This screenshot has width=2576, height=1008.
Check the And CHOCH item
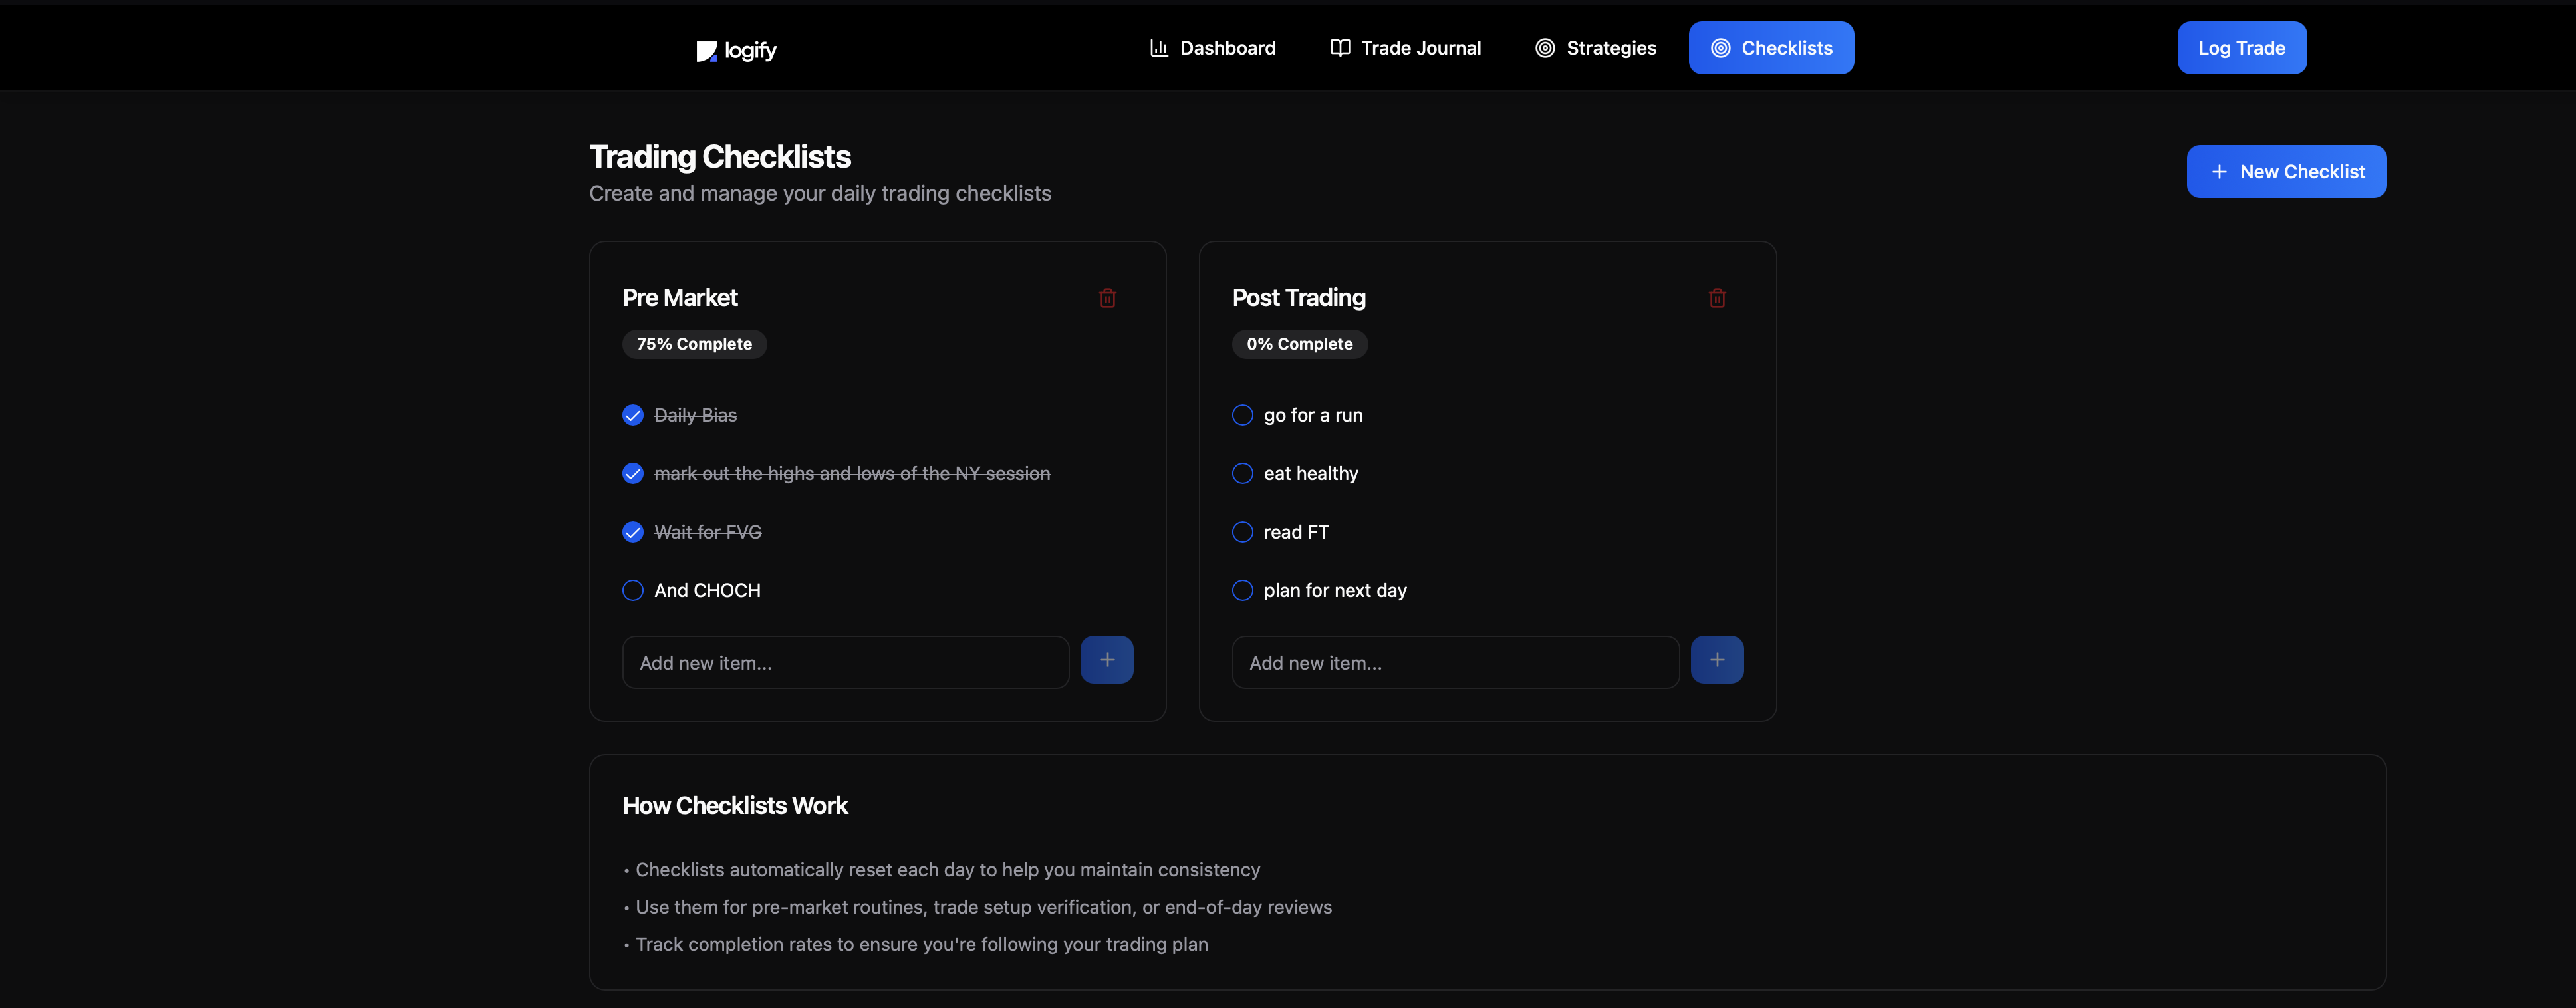pyautogui.click(x=633, y=591)
